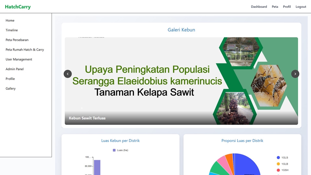Click Logout in top navigation
This screenshot has width=311, height=175.
pyautogui.click(x=301, y=7)
